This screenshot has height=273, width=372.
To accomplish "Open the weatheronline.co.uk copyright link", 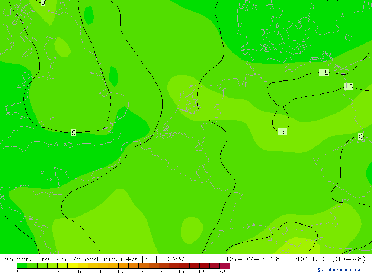I will pyautogui.click(x=341, y=270).
